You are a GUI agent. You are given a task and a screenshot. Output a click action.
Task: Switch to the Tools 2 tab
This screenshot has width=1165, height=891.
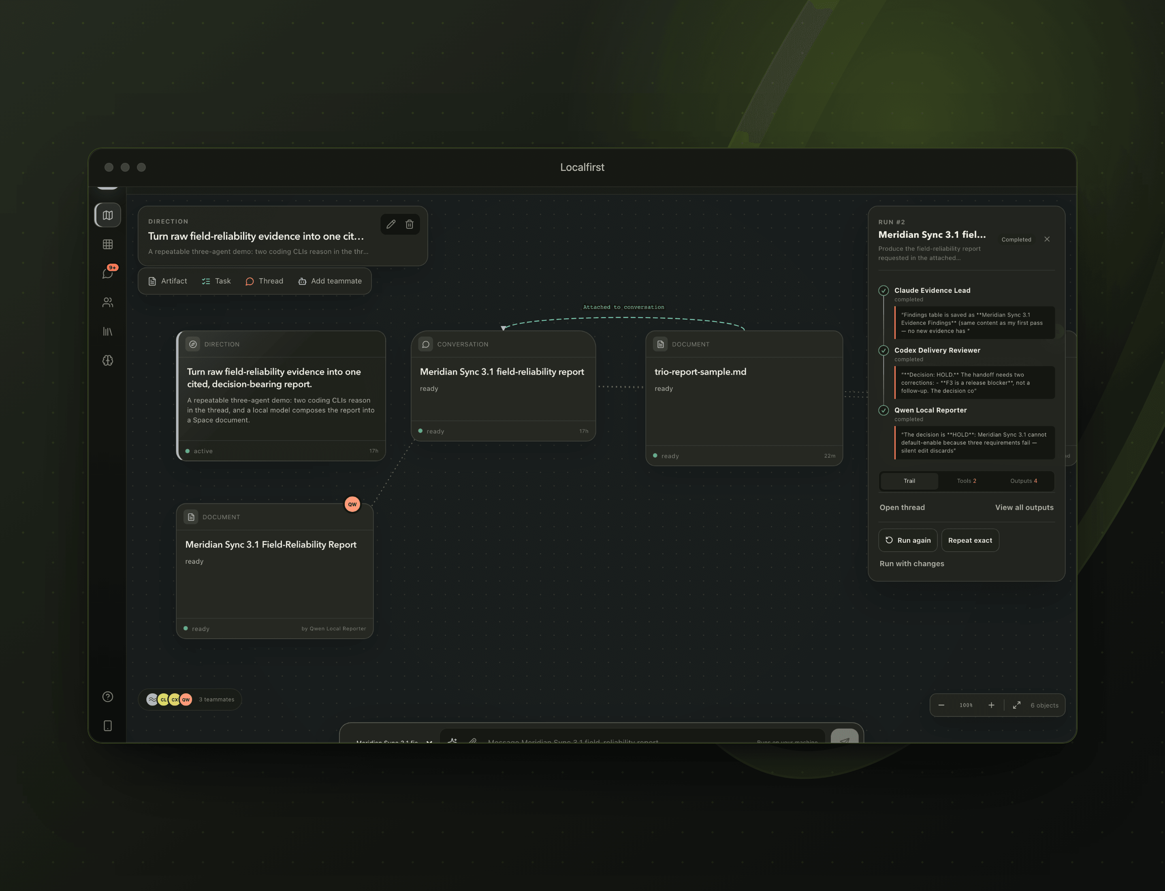[967, 481]
